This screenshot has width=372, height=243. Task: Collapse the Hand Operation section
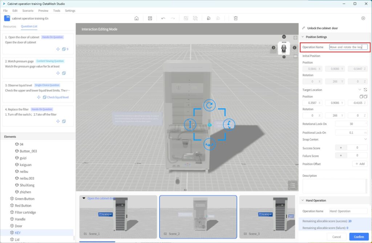303,200
